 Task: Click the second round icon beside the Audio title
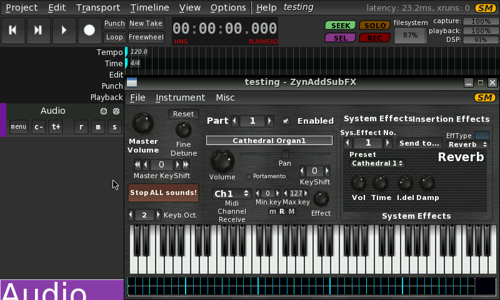(x=116, y=111)
